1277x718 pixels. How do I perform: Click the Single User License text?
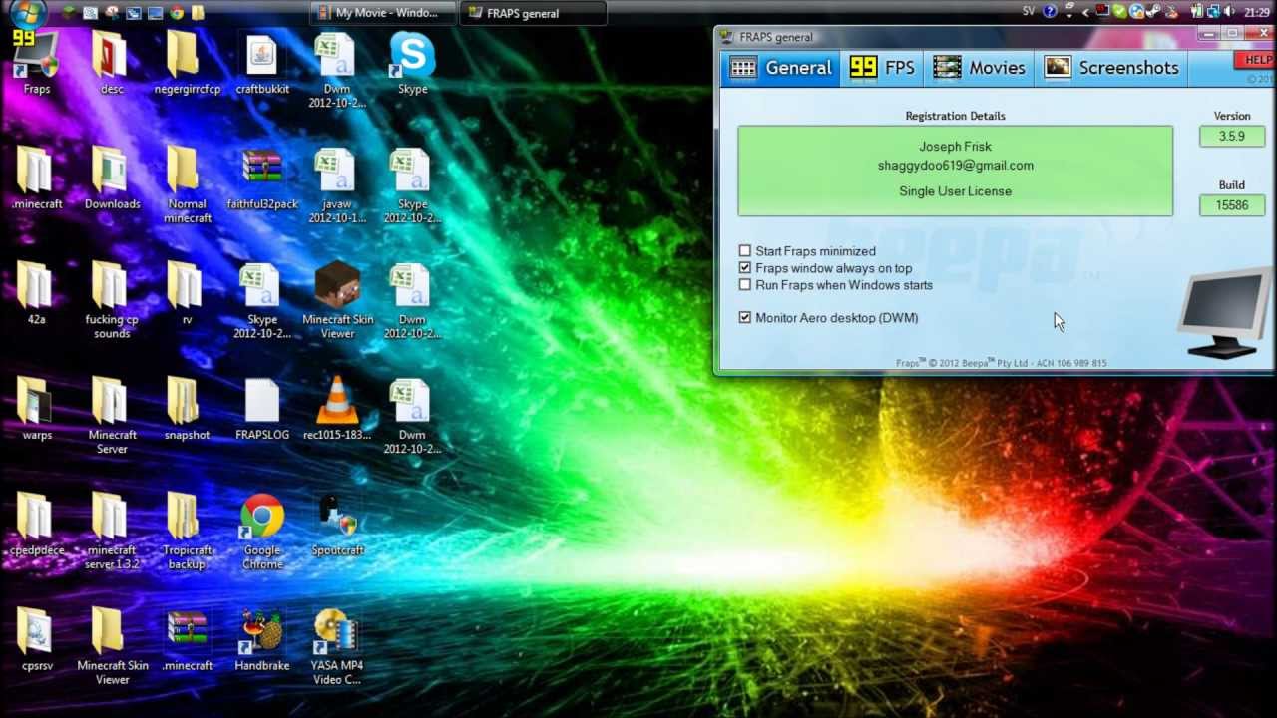point(955,191)
